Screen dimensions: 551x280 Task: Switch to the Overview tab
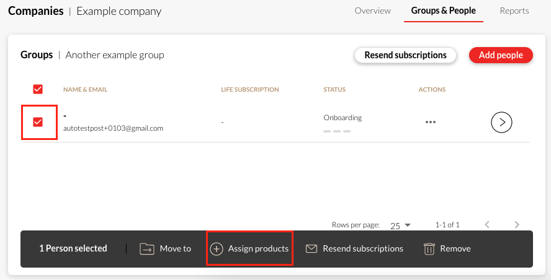click(372, 11)
